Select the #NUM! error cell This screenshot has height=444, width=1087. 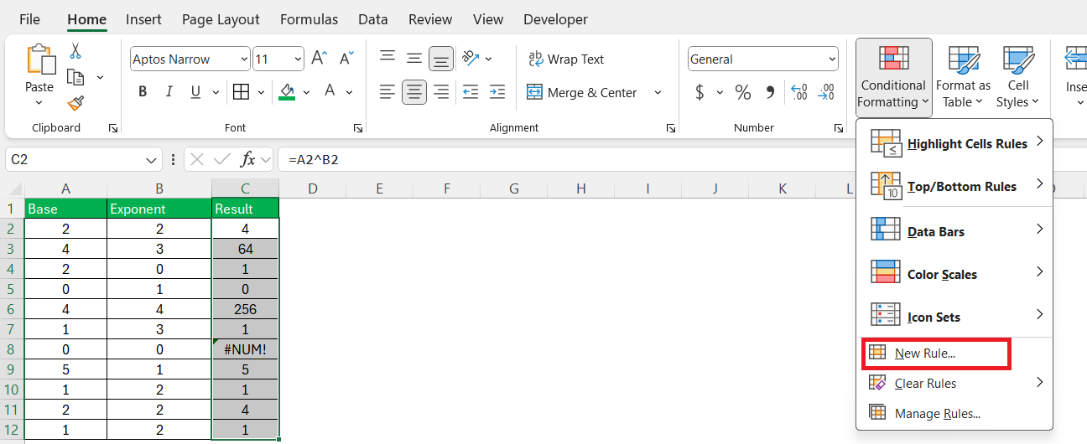click(245, 349)
